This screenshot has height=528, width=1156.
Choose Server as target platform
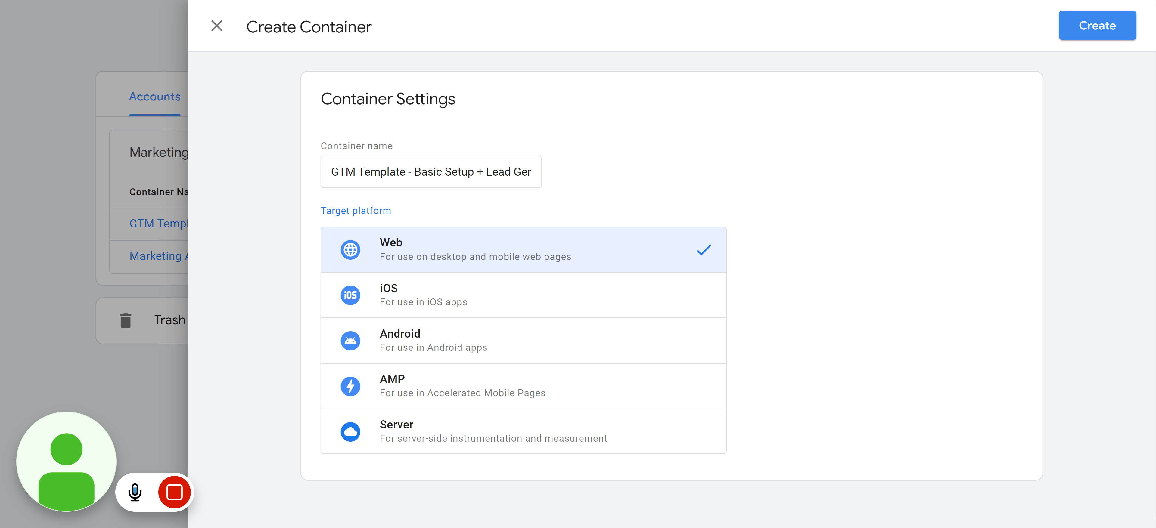(x=523, y=431)
